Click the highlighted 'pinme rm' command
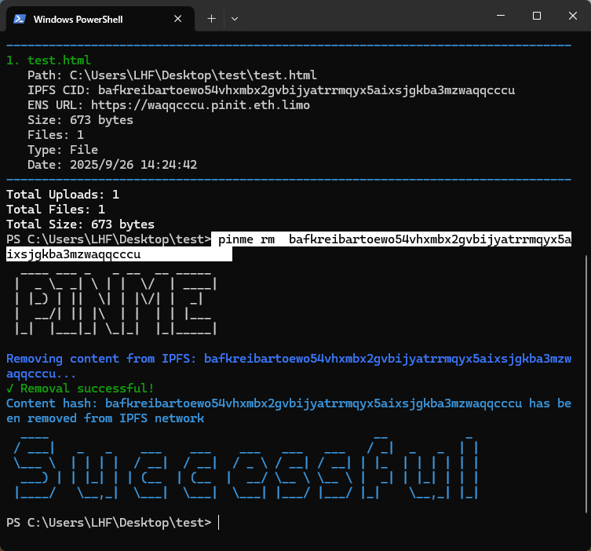591x551 pixels. 289,246
